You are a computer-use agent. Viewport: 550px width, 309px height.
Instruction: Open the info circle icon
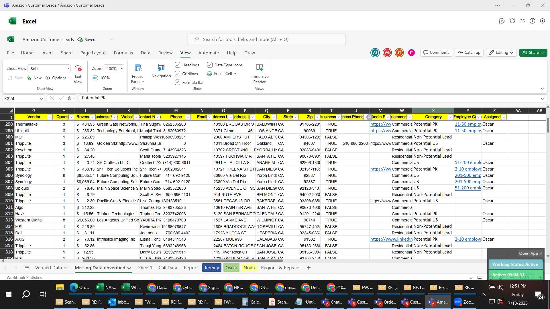tap(532, 21)
